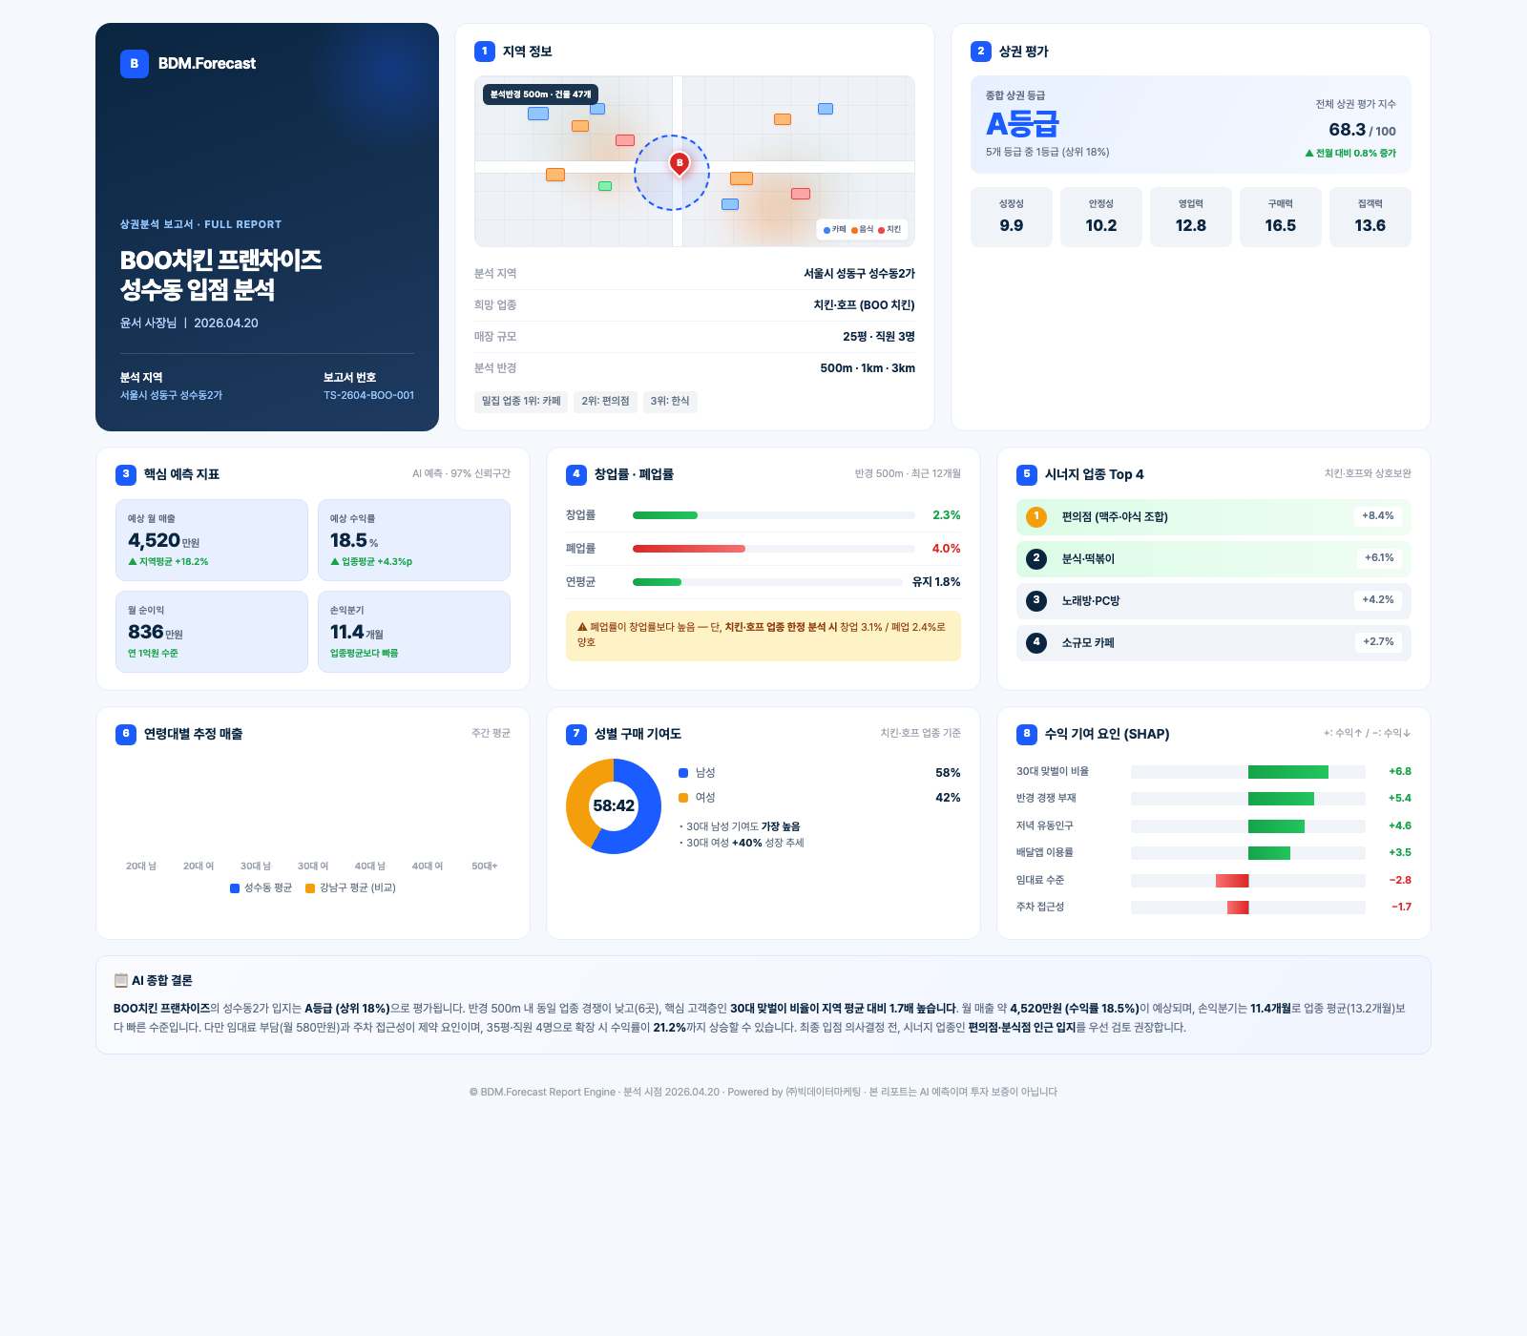Click the blue 남성 legend square
The image size is (1527, 1336).
tap(683, 773)
